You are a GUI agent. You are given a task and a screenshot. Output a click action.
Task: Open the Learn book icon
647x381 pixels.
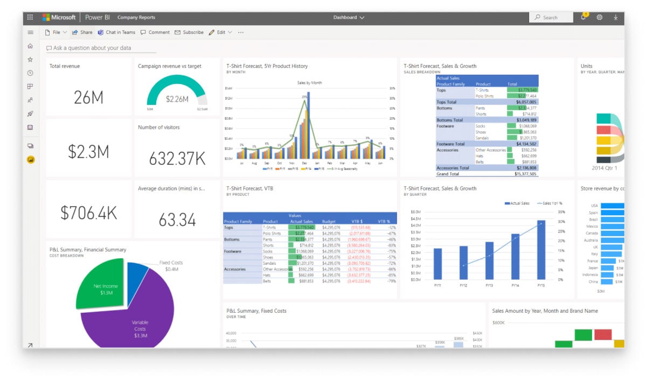(30, 128)
